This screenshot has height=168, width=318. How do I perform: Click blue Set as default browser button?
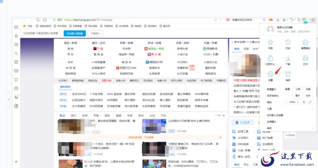tap(75, 34)
